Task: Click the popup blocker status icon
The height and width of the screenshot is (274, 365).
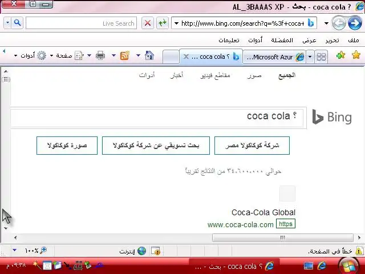Action: [156, 251]
